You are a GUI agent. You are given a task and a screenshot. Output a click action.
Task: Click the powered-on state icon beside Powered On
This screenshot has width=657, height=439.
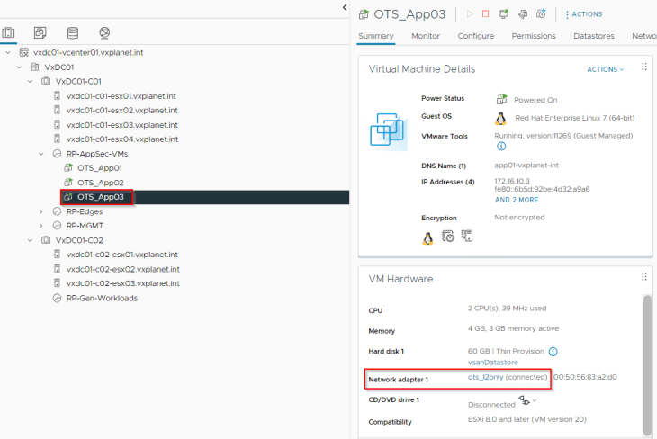(x=501, y=99)
